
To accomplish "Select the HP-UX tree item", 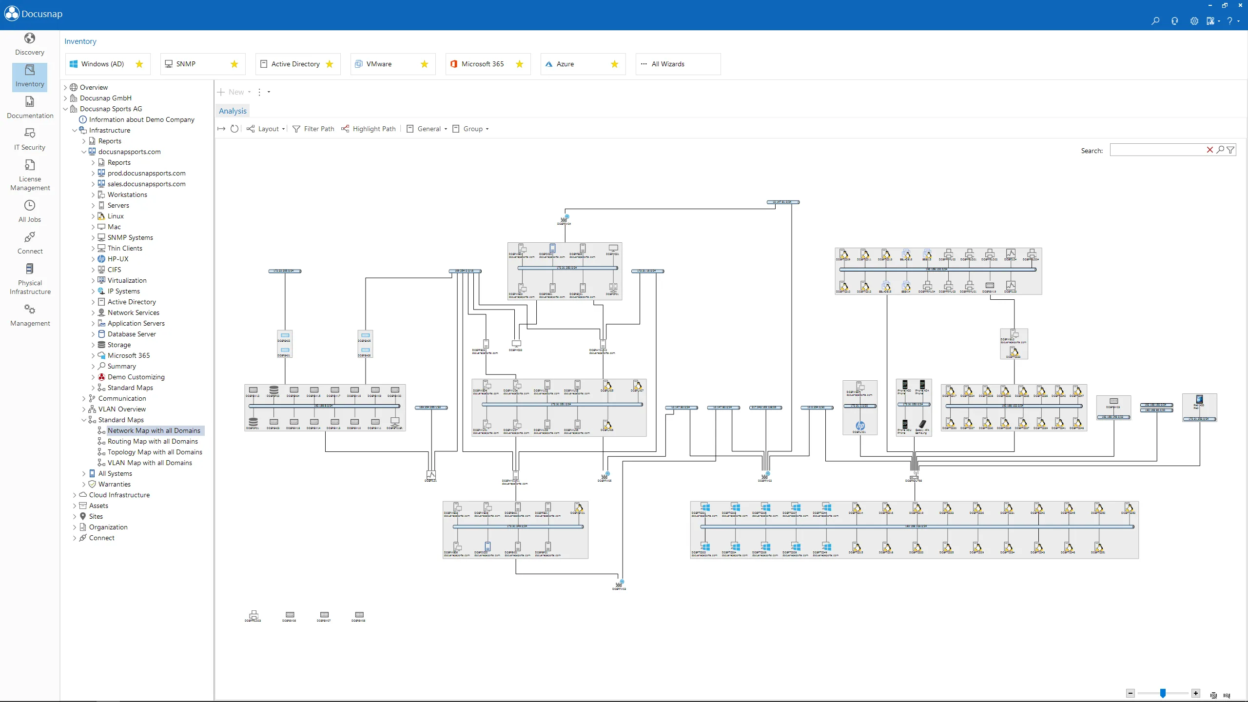I will click(x=118, y=259).
